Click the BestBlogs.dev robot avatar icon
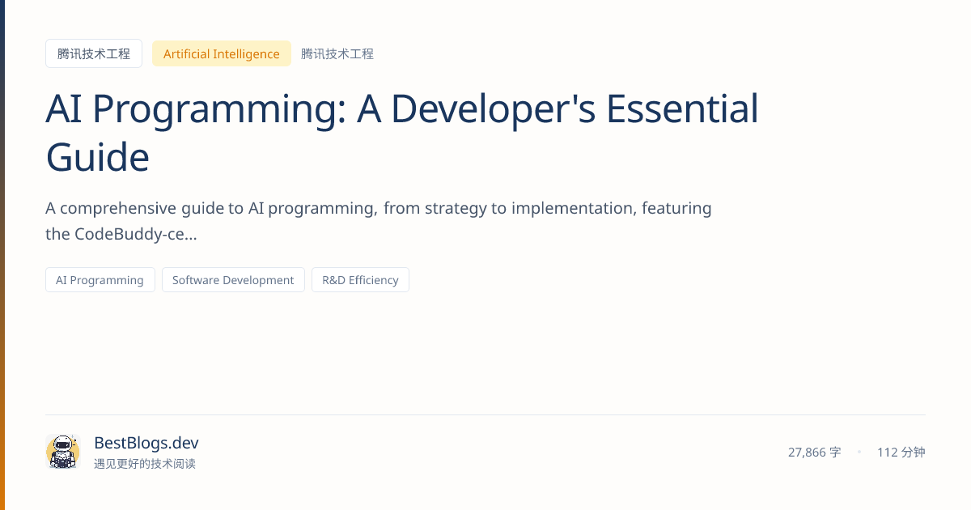Image resolution: width=971 pixels, height=510 pixels. tap(62, 452)
